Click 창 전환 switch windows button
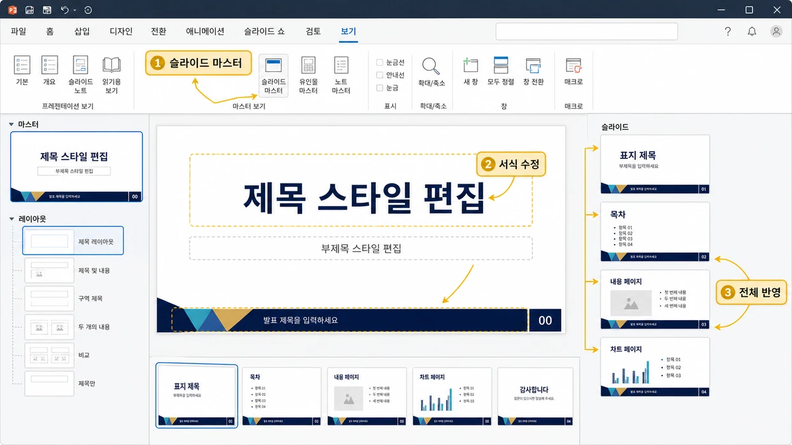Viewport: 792px width, 445px height. click(533, 71)
